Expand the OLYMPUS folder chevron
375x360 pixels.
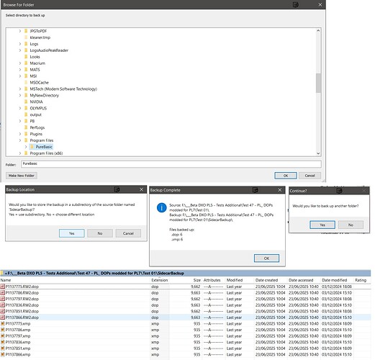20,108
